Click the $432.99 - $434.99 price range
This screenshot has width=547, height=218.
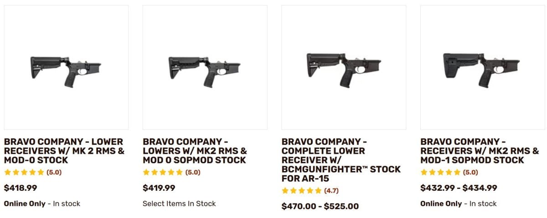459,188
